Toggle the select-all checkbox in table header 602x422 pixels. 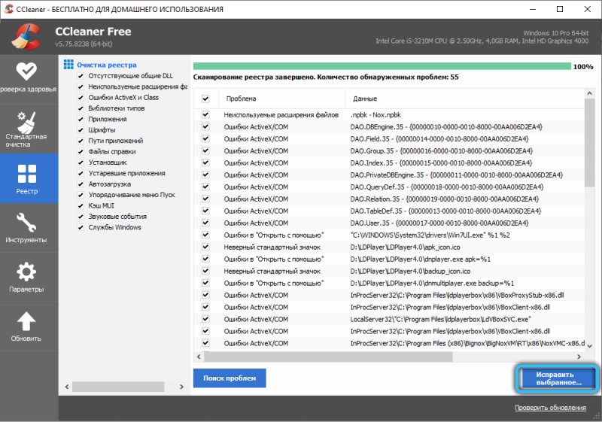point(205,99)
